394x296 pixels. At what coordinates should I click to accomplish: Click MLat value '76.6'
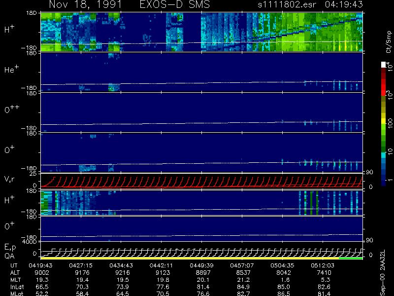coord(203,294)
